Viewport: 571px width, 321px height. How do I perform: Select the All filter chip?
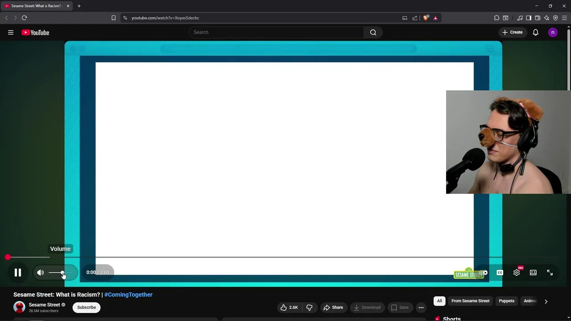tap(439, 301)
